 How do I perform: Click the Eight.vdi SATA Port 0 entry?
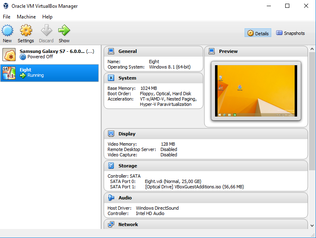click(173, 181)
